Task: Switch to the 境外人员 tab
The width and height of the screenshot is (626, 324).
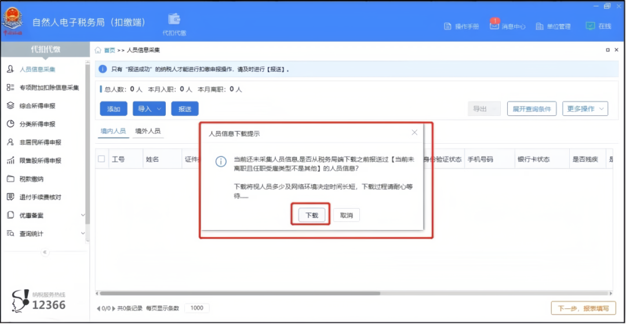Action: (x=147, y=131)
